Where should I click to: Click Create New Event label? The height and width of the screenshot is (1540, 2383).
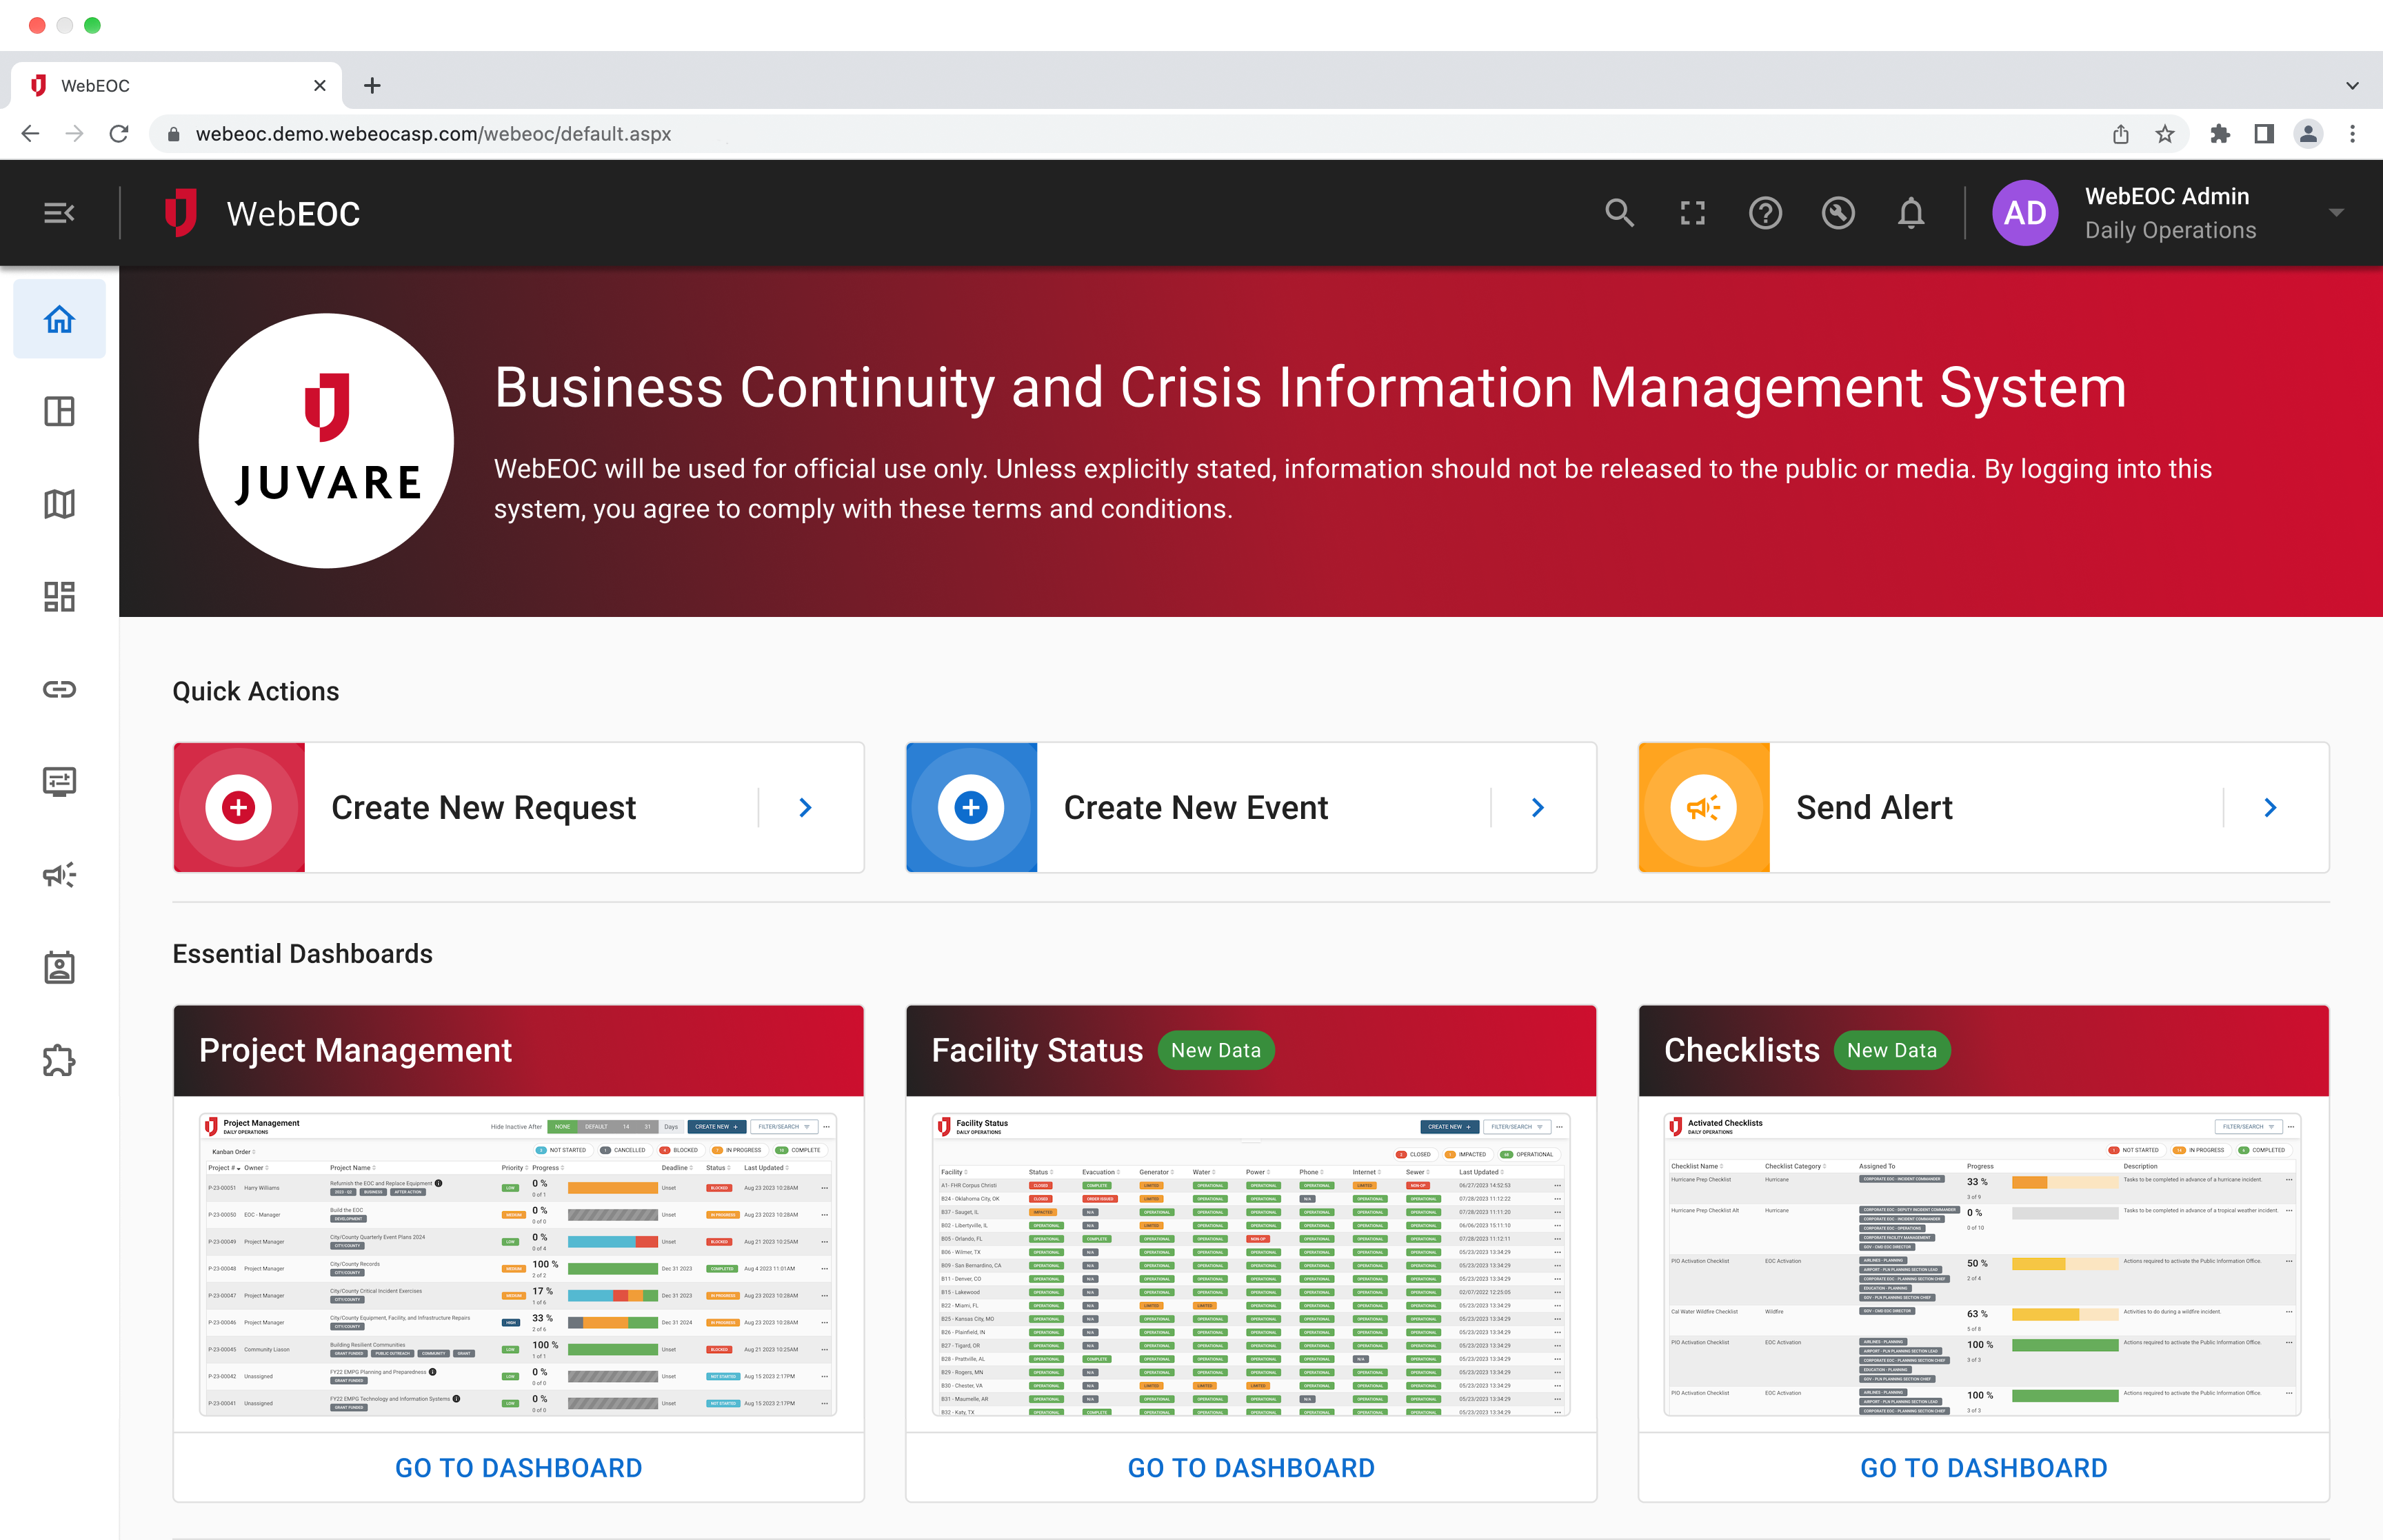click(1196, 807)
